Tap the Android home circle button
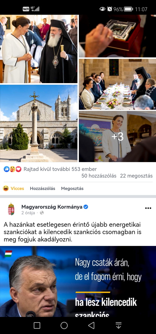The width and height of the screenshot is (156, 334). [x=64, y=325]
